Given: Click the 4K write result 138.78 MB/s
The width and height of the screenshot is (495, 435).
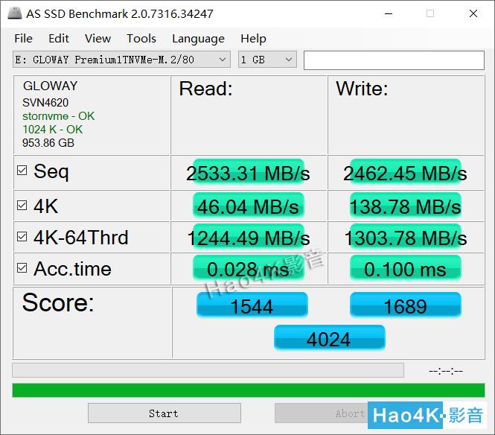Looking at the screenshot, I should (406, 206).
